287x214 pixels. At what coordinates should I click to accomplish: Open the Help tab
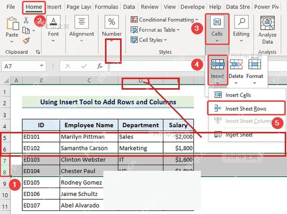point(215,7)
